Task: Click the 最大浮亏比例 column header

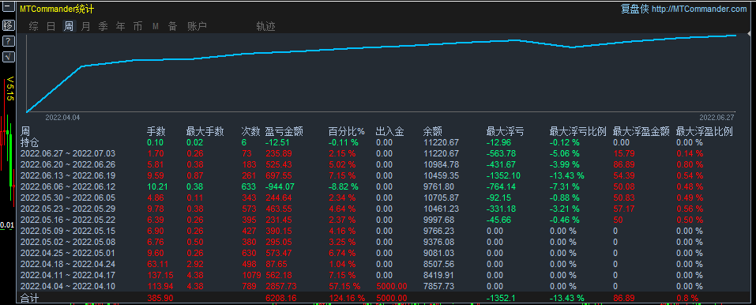Action: (578, 131)
